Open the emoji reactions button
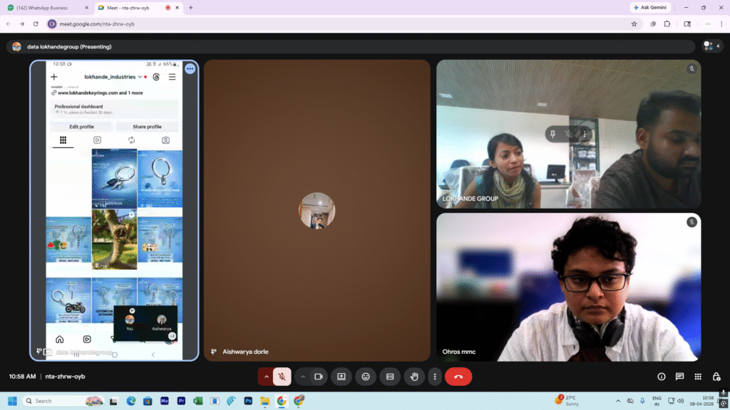 366,377
